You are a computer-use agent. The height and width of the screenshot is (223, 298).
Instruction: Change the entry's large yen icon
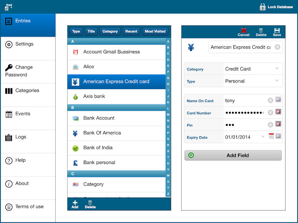[x=191, y=47]
